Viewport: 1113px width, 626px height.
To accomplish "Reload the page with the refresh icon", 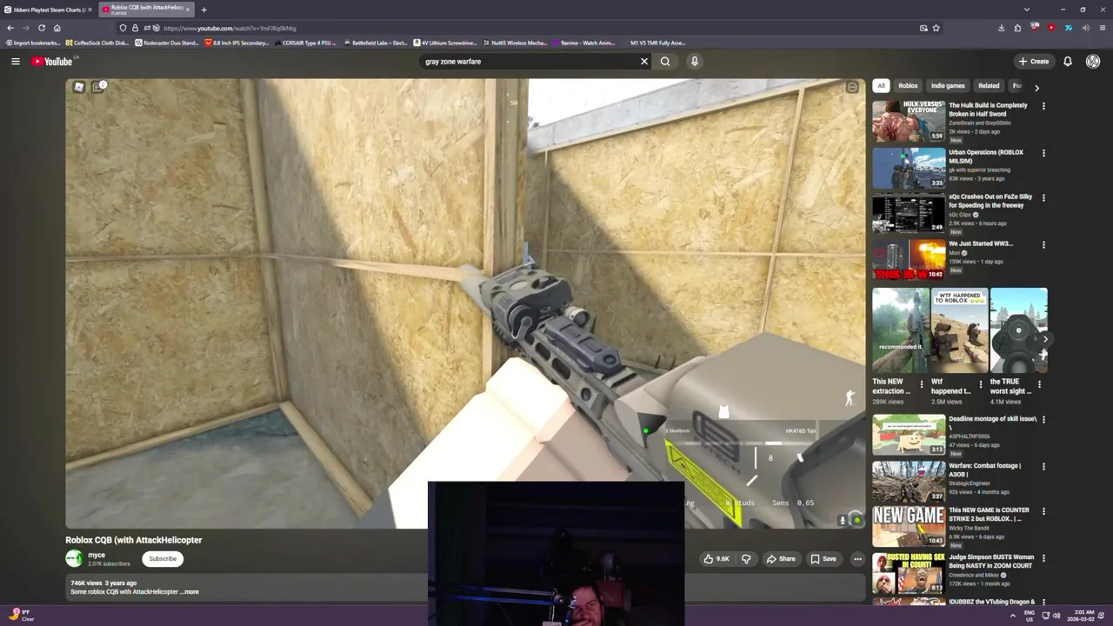I will click(41, 28).
